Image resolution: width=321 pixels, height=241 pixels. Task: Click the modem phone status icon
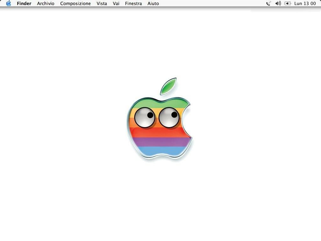pos(268,3)
